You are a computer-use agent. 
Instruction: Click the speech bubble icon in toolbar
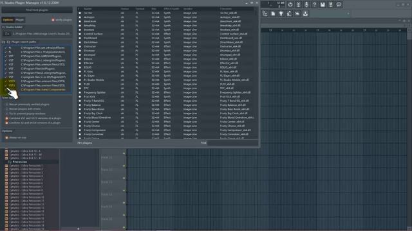(x=339, y=4)
